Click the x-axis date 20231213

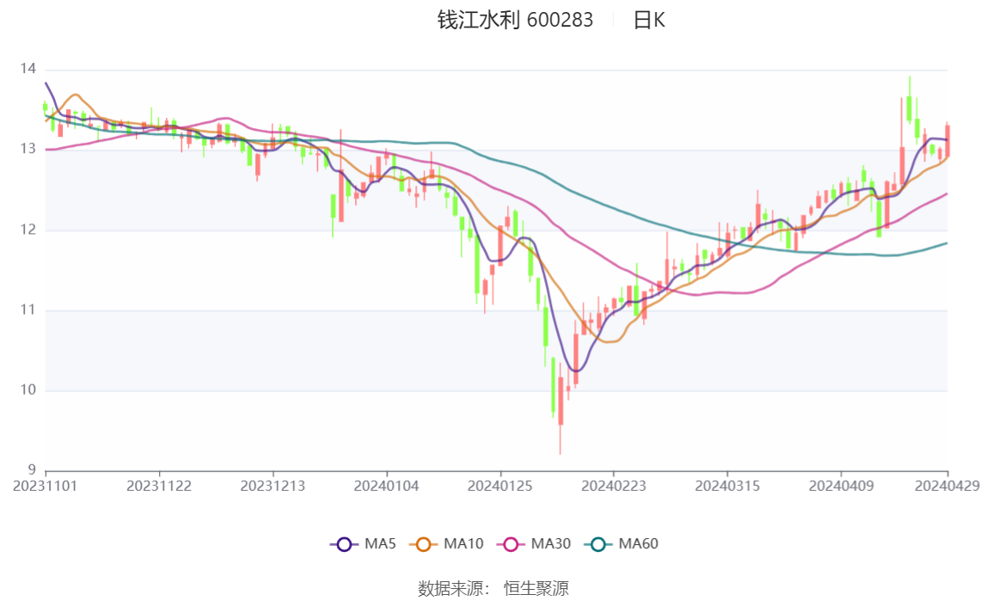(273, 486)
